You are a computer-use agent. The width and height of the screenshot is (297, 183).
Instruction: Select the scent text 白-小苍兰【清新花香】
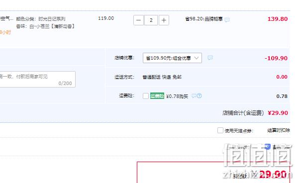[52, 26]
